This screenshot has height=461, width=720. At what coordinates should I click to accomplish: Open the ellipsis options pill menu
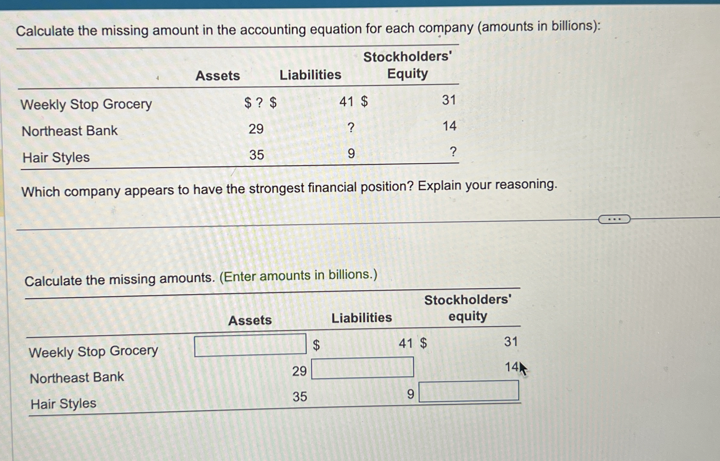(614, 219)
